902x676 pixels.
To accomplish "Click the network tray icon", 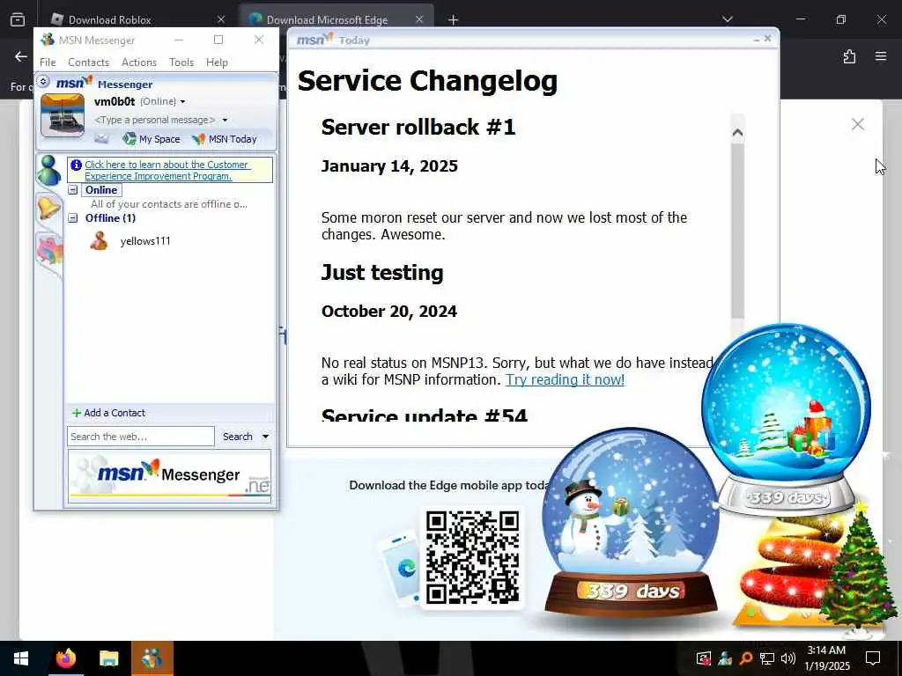I will 767,658.
